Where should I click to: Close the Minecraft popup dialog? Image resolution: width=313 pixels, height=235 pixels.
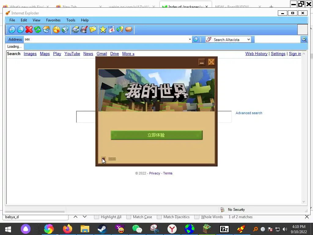211,62
